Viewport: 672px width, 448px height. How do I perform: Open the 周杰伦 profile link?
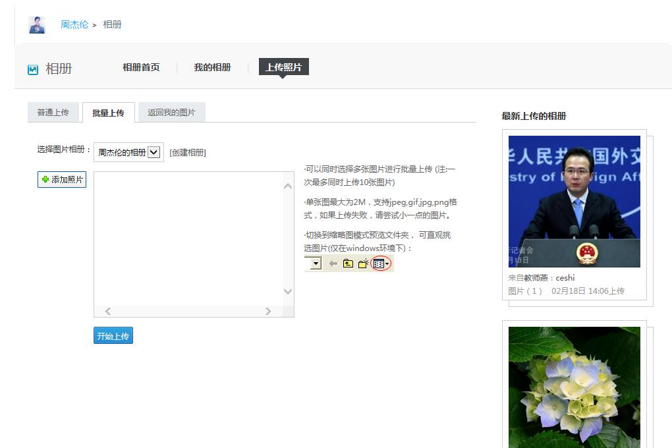tap(74, 24)
